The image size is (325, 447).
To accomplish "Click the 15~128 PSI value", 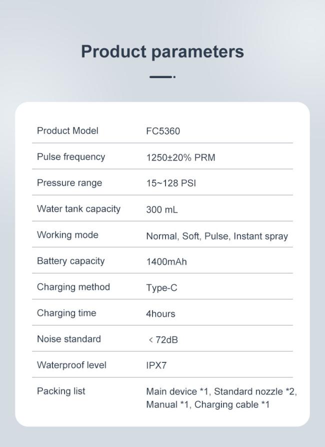I will click(171, 183).
